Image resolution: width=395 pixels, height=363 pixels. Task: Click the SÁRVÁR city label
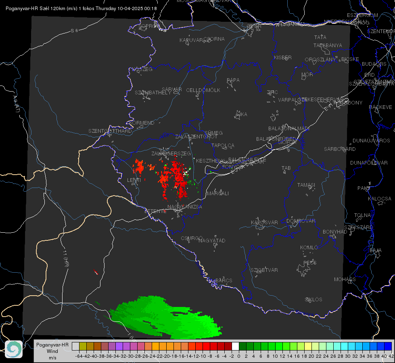(x=172, y=90)
